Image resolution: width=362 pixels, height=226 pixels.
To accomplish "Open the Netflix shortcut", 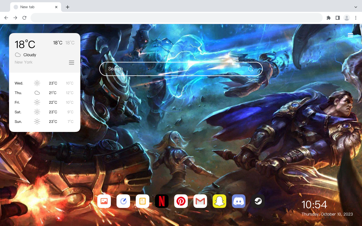I will pos(162,201).
